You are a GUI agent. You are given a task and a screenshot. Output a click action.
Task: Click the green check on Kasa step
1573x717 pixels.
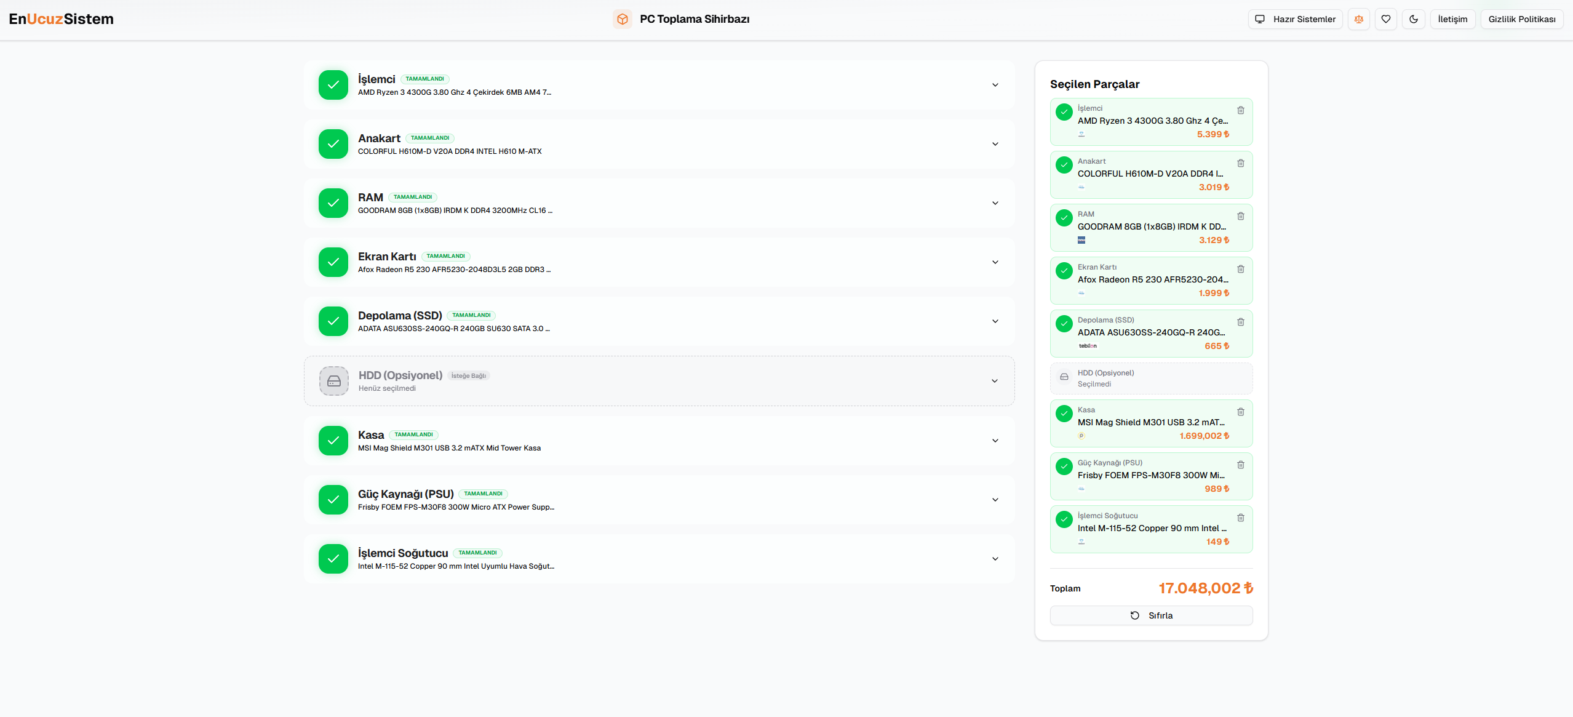(333, 441)
